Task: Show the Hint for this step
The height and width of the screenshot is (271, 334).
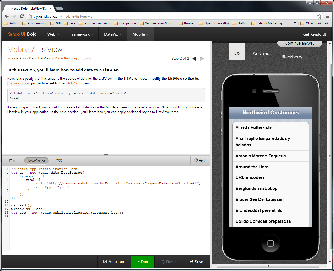Action: [x=199, y=161]
